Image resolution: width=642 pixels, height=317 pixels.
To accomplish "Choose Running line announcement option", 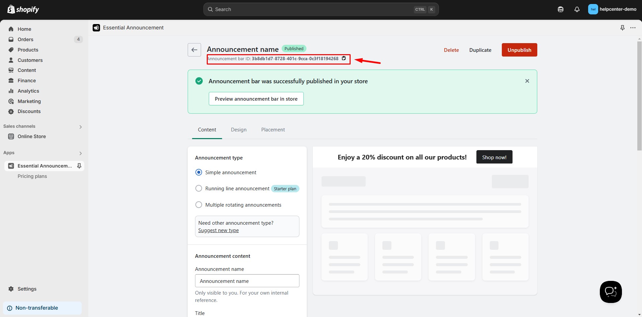I will pos(199,189).
